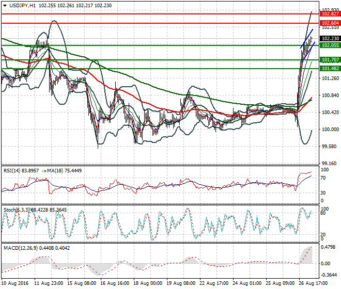Select the 25 Aug 09:00 time axis label
Image resolution: width=341 pixels, height=289 pixels.
pyautogui.click(x=280, y=283)
